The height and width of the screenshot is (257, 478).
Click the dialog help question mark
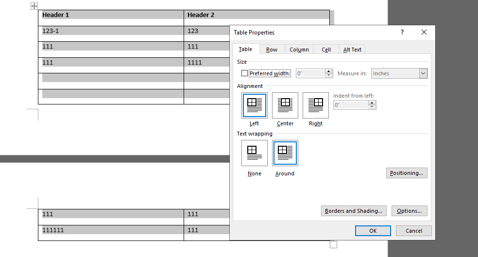click(402, 33)
